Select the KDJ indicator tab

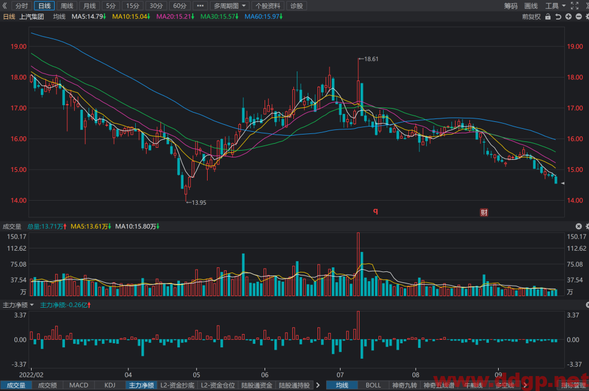pyautogui.click(x=110, y=385)
